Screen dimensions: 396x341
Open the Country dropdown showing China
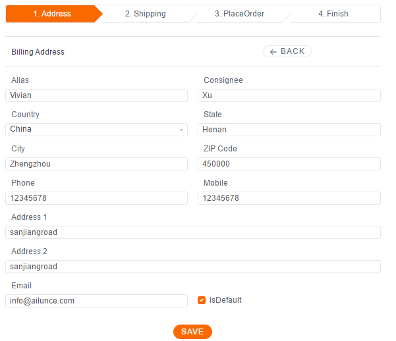tap(96, 130)
